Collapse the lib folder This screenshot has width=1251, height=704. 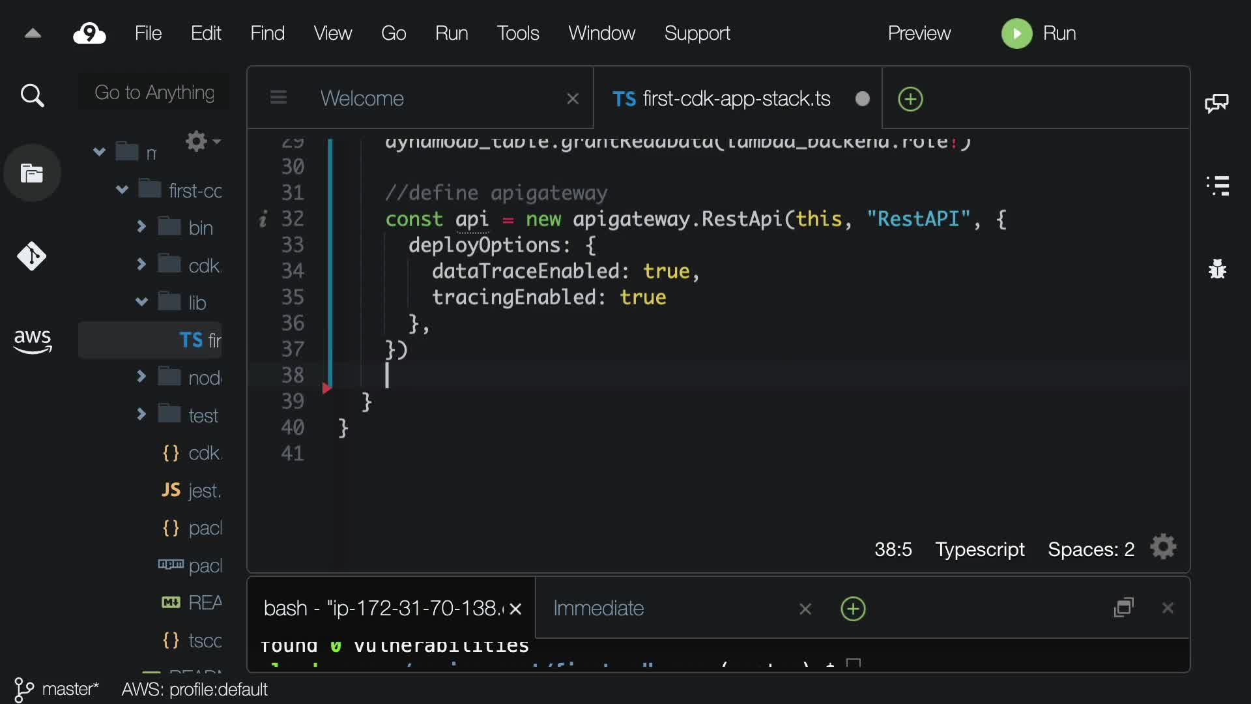click(141, 302)
